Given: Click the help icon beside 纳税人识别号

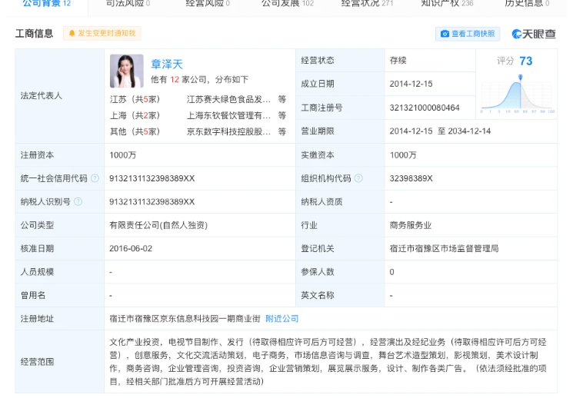Looking at the screenshot, I should pyautogui.click(x=78, y=201).
